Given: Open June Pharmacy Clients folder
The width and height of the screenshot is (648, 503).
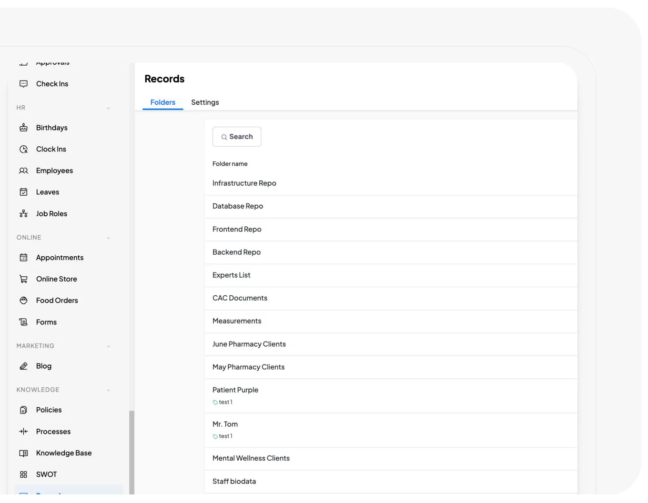Looking at the screenshot, I should [x=391, y=344].
